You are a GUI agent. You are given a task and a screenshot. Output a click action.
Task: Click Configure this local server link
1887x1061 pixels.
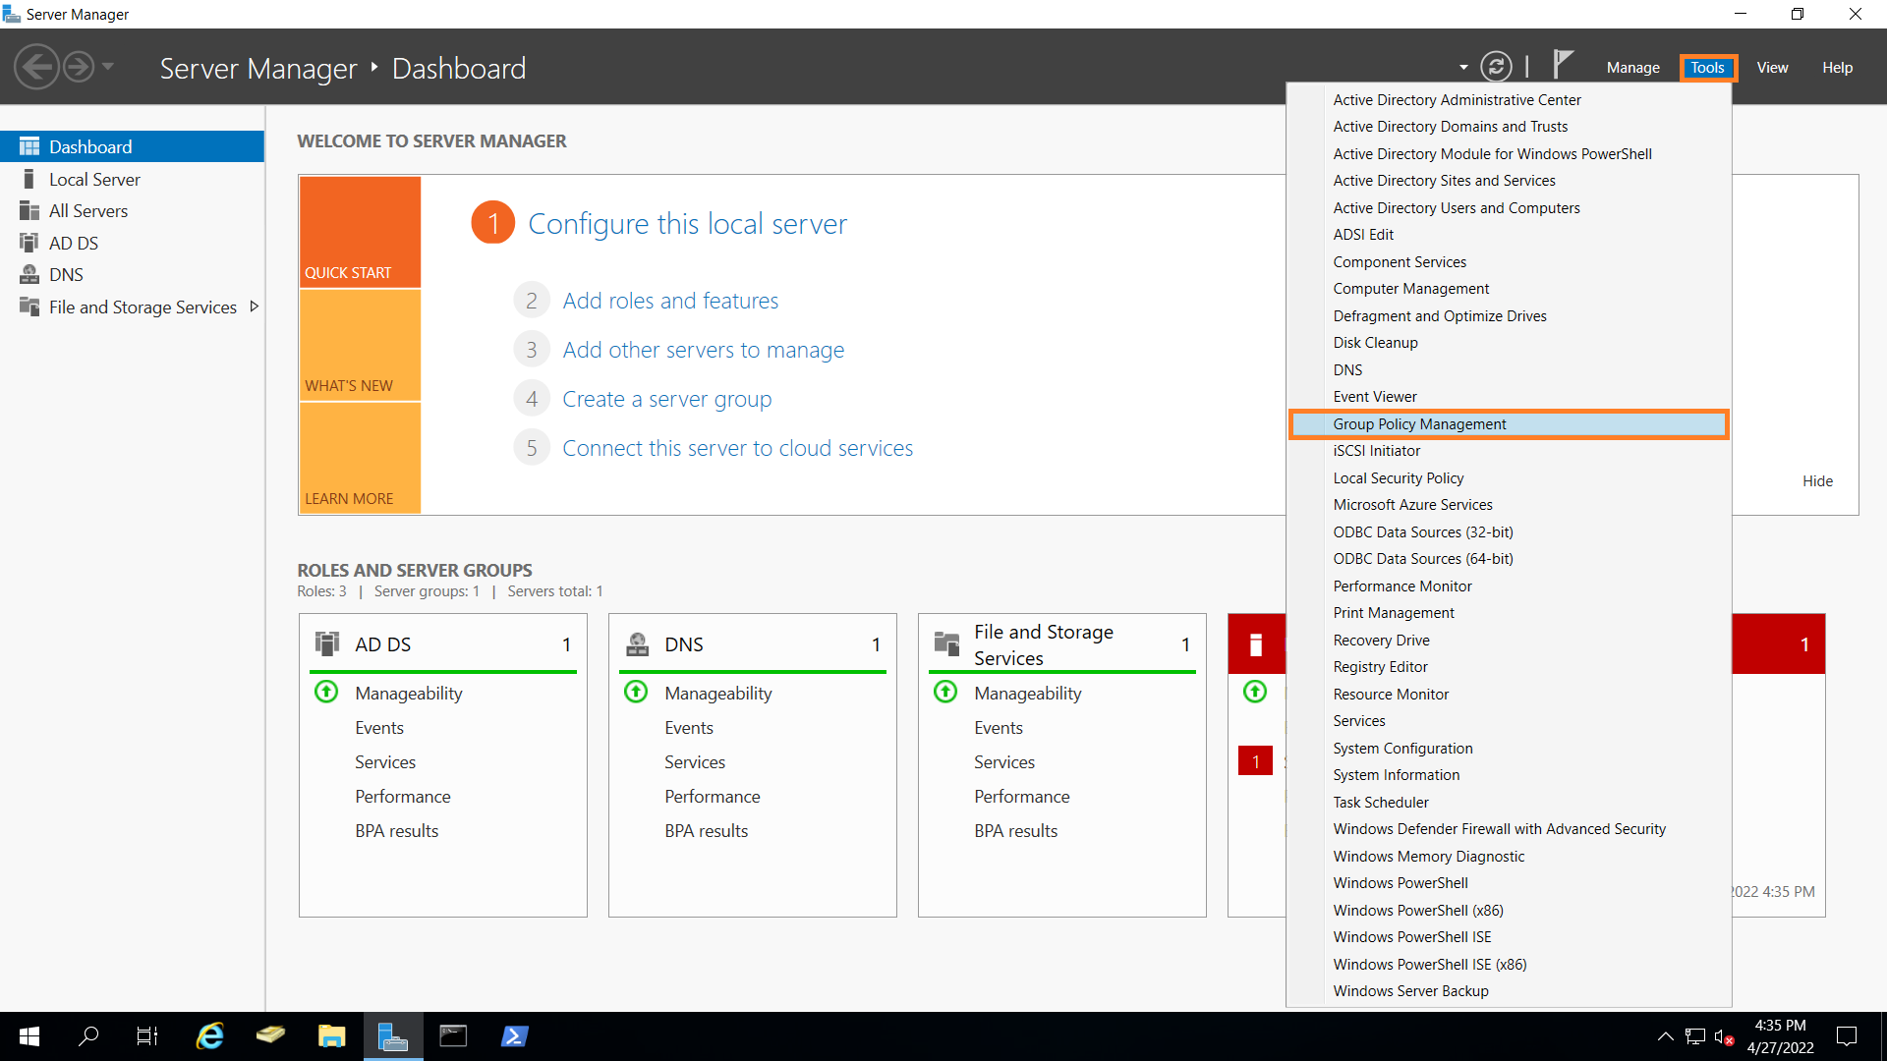(x=687, y=223)
